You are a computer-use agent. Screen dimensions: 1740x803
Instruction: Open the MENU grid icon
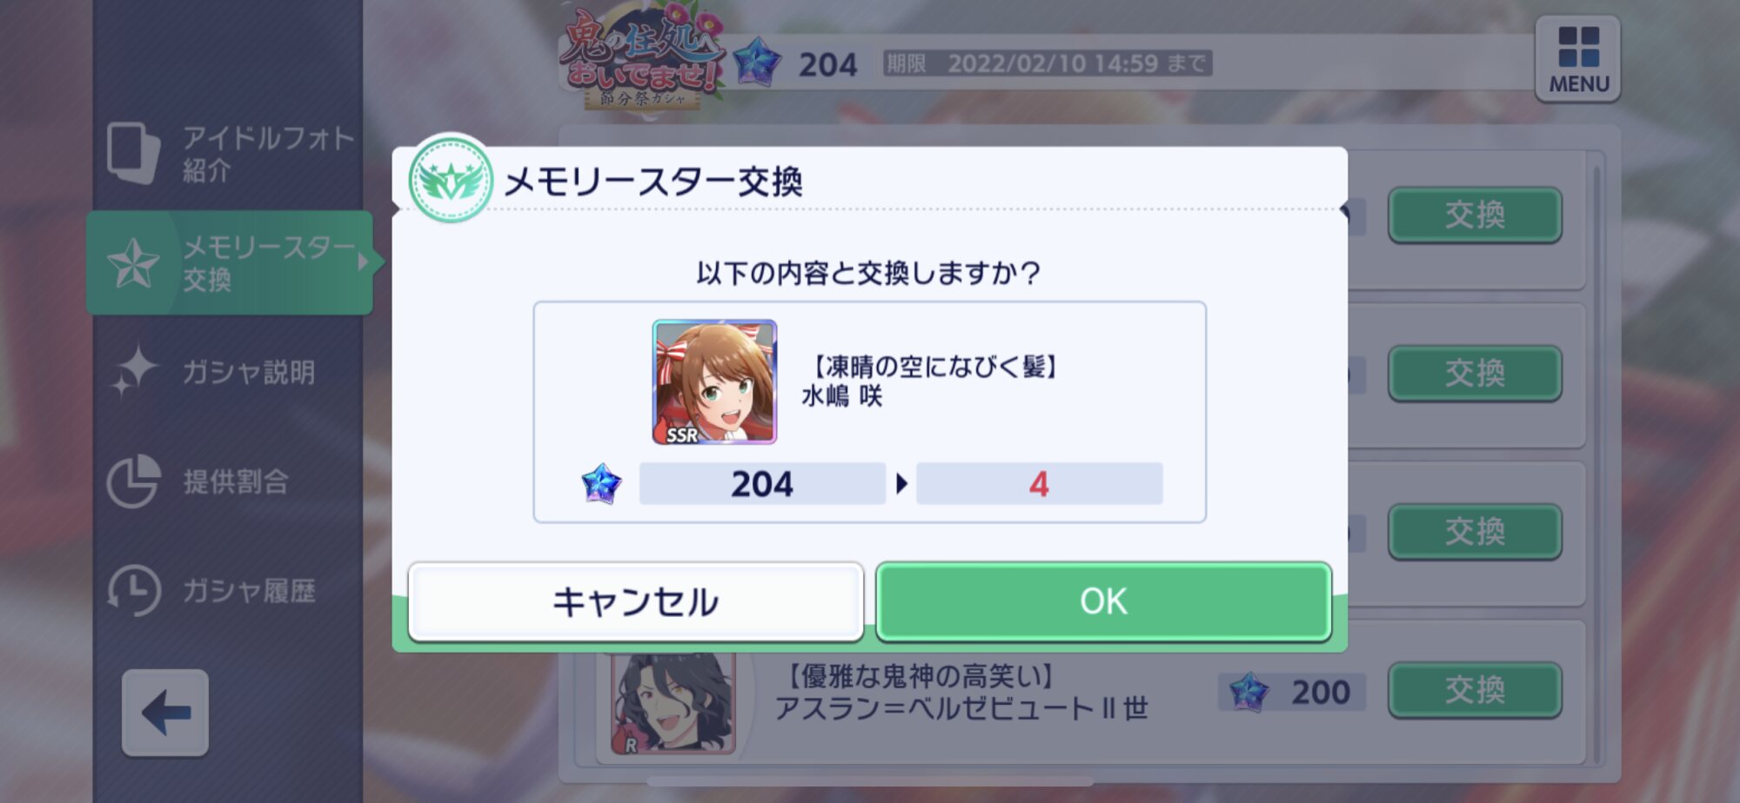tap(1578, 59)
